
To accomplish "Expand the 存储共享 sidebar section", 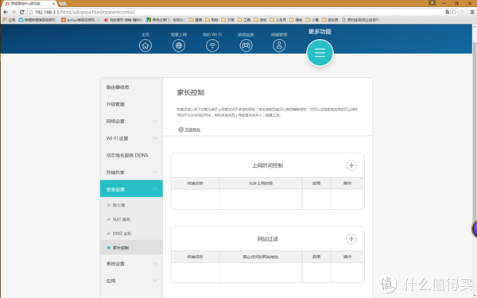I will [131, 172].
